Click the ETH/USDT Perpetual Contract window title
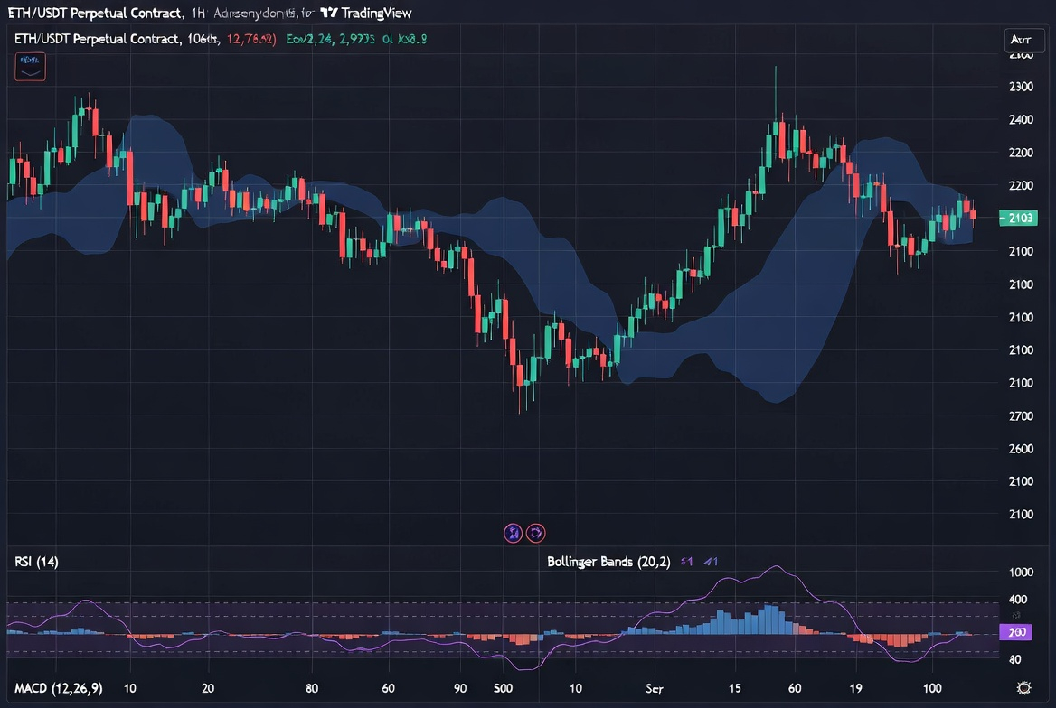Image resolution: width=1056 pixels, height=708 pixels. tap(94, 13)
